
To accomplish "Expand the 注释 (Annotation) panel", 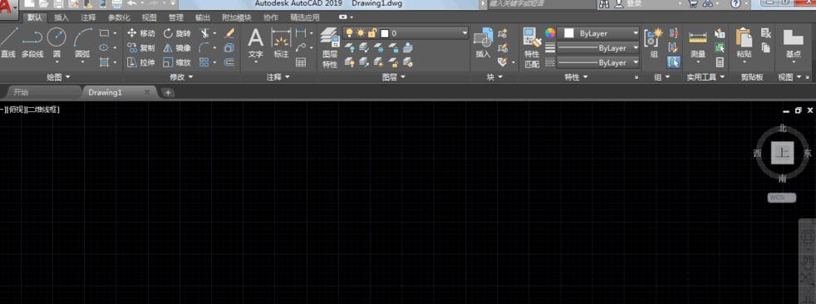I will click(278, 77).
